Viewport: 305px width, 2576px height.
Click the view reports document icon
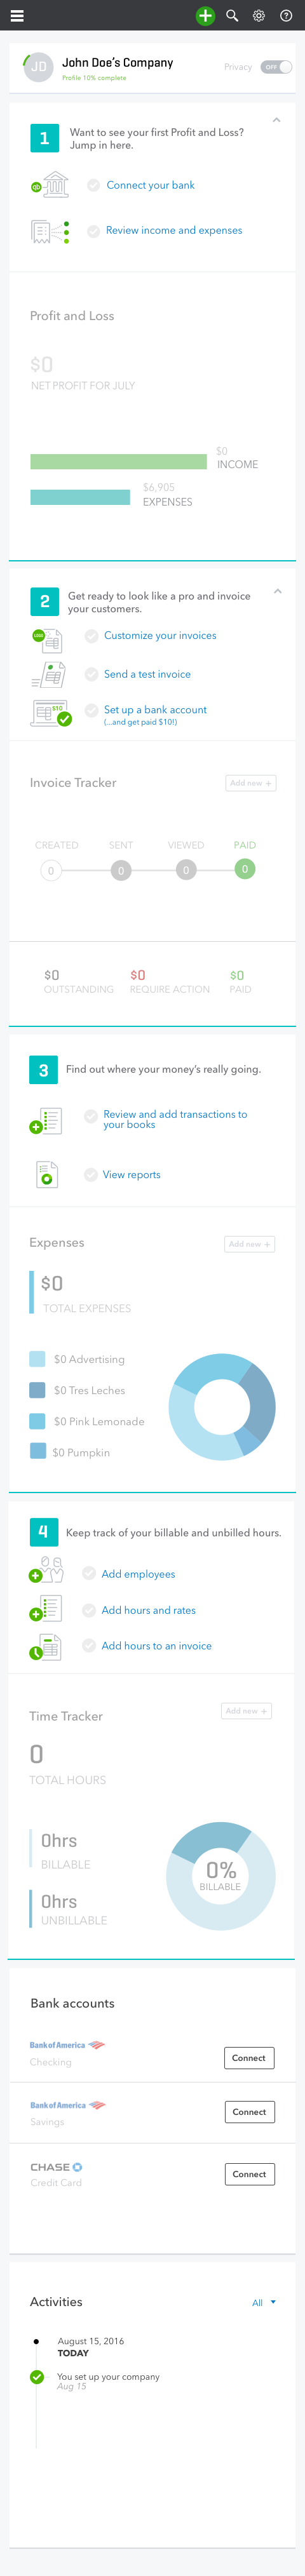47,1174
